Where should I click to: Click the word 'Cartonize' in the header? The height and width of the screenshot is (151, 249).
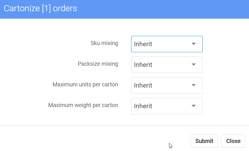coord(22,8)
